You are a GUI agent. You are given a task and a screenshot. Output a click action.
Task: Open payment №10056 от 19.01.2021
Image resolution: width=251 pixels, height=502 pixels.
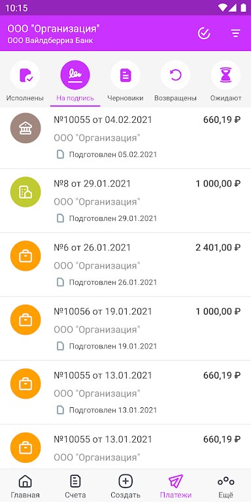tap(125, 329)
